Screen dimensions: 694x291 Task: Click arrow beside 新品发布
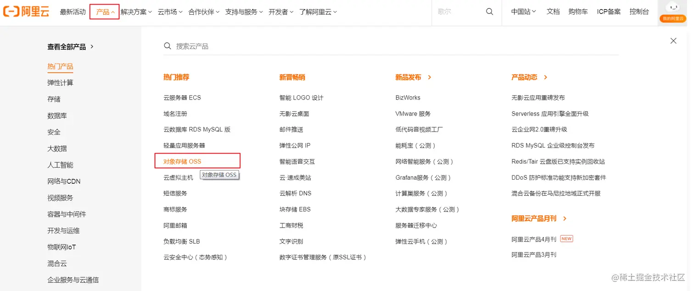(x=430, y=77)
